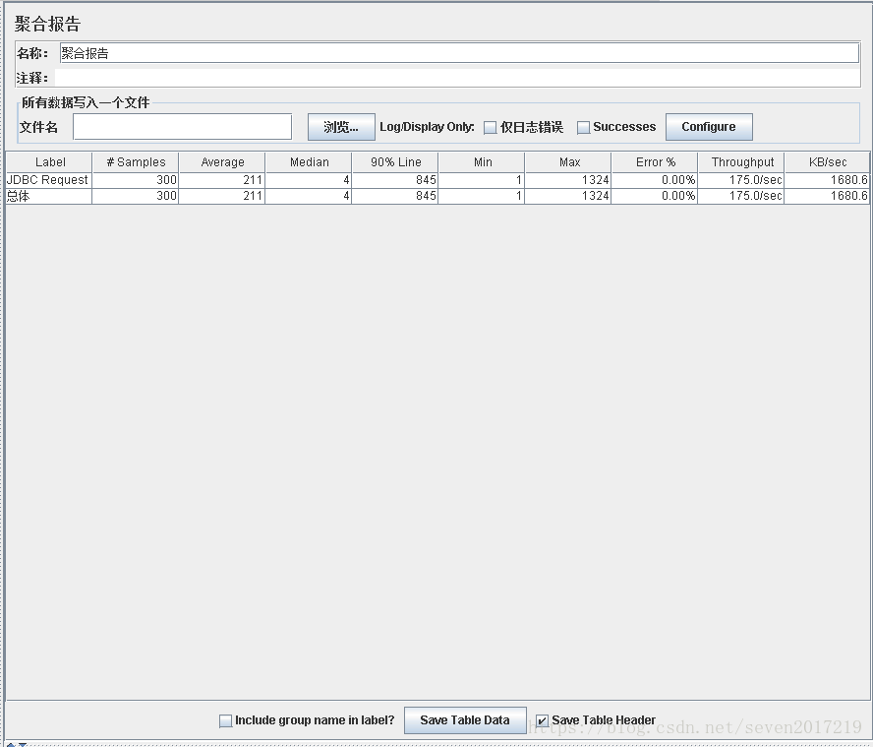Click the Max column header
Image resolution: width=873 pixels, height=747 pixels.
[x=568, y=162]
